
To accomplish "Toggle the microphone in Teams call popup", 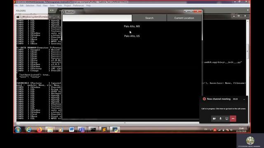I will (x=220, y=119).
